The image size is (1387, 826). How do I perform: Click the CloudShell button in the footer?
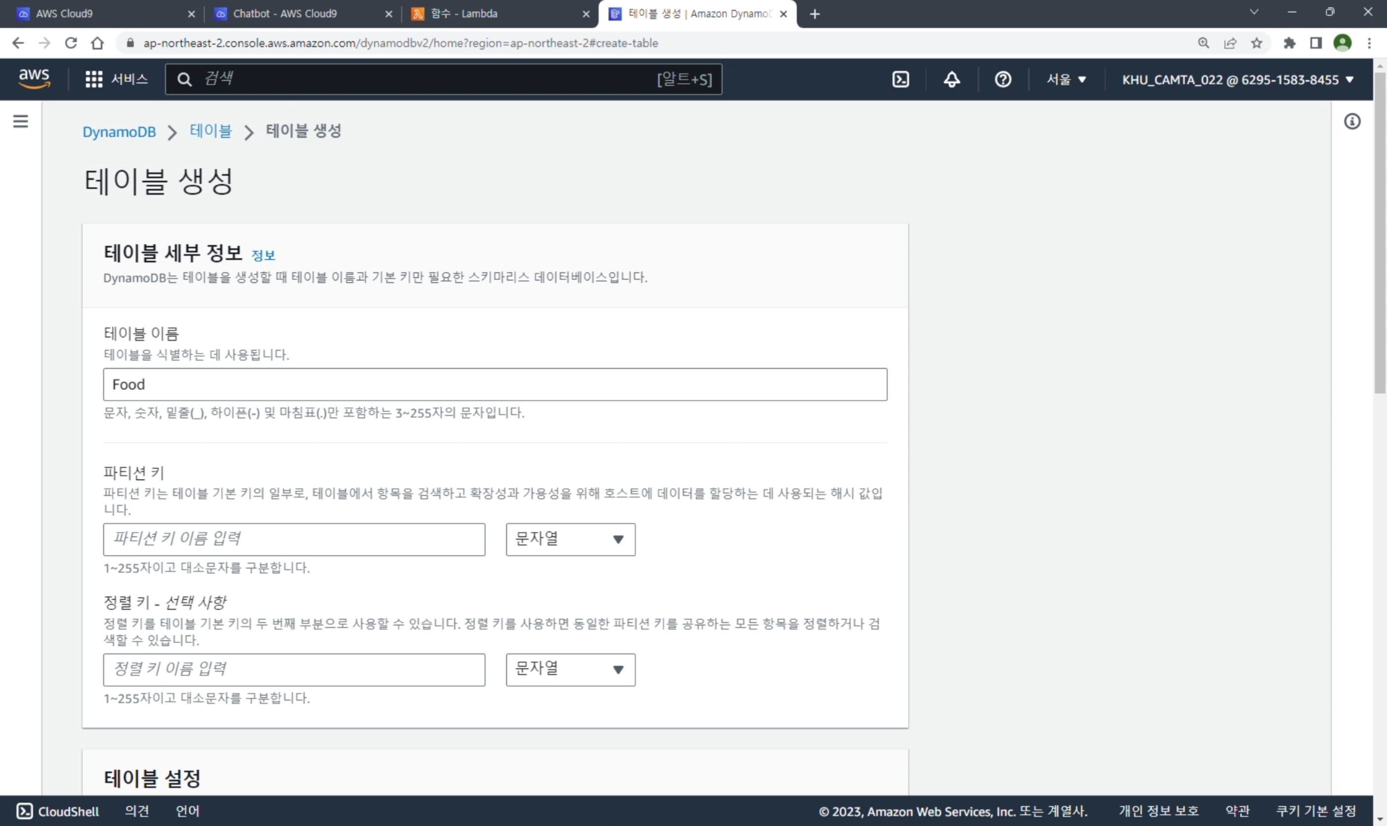tap(57, 811)
